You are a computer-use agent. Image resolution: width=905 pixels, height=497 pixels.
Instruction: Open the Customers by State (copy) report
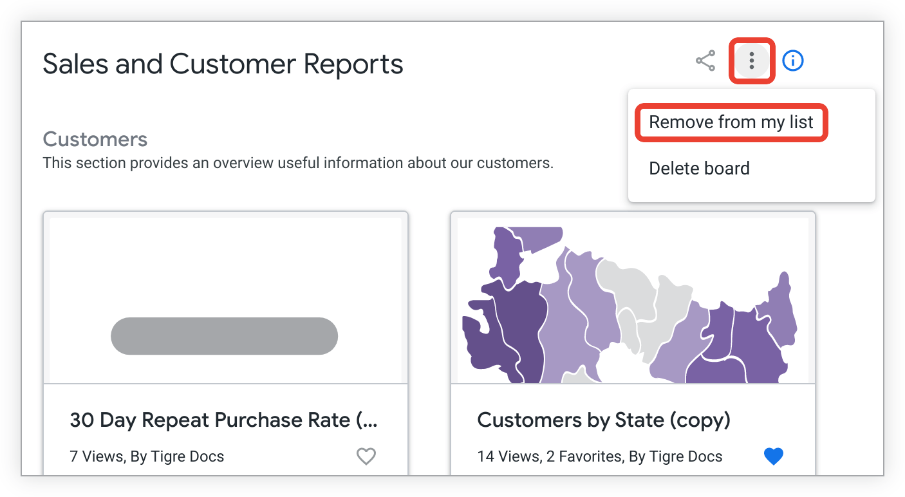pos(603,420)
